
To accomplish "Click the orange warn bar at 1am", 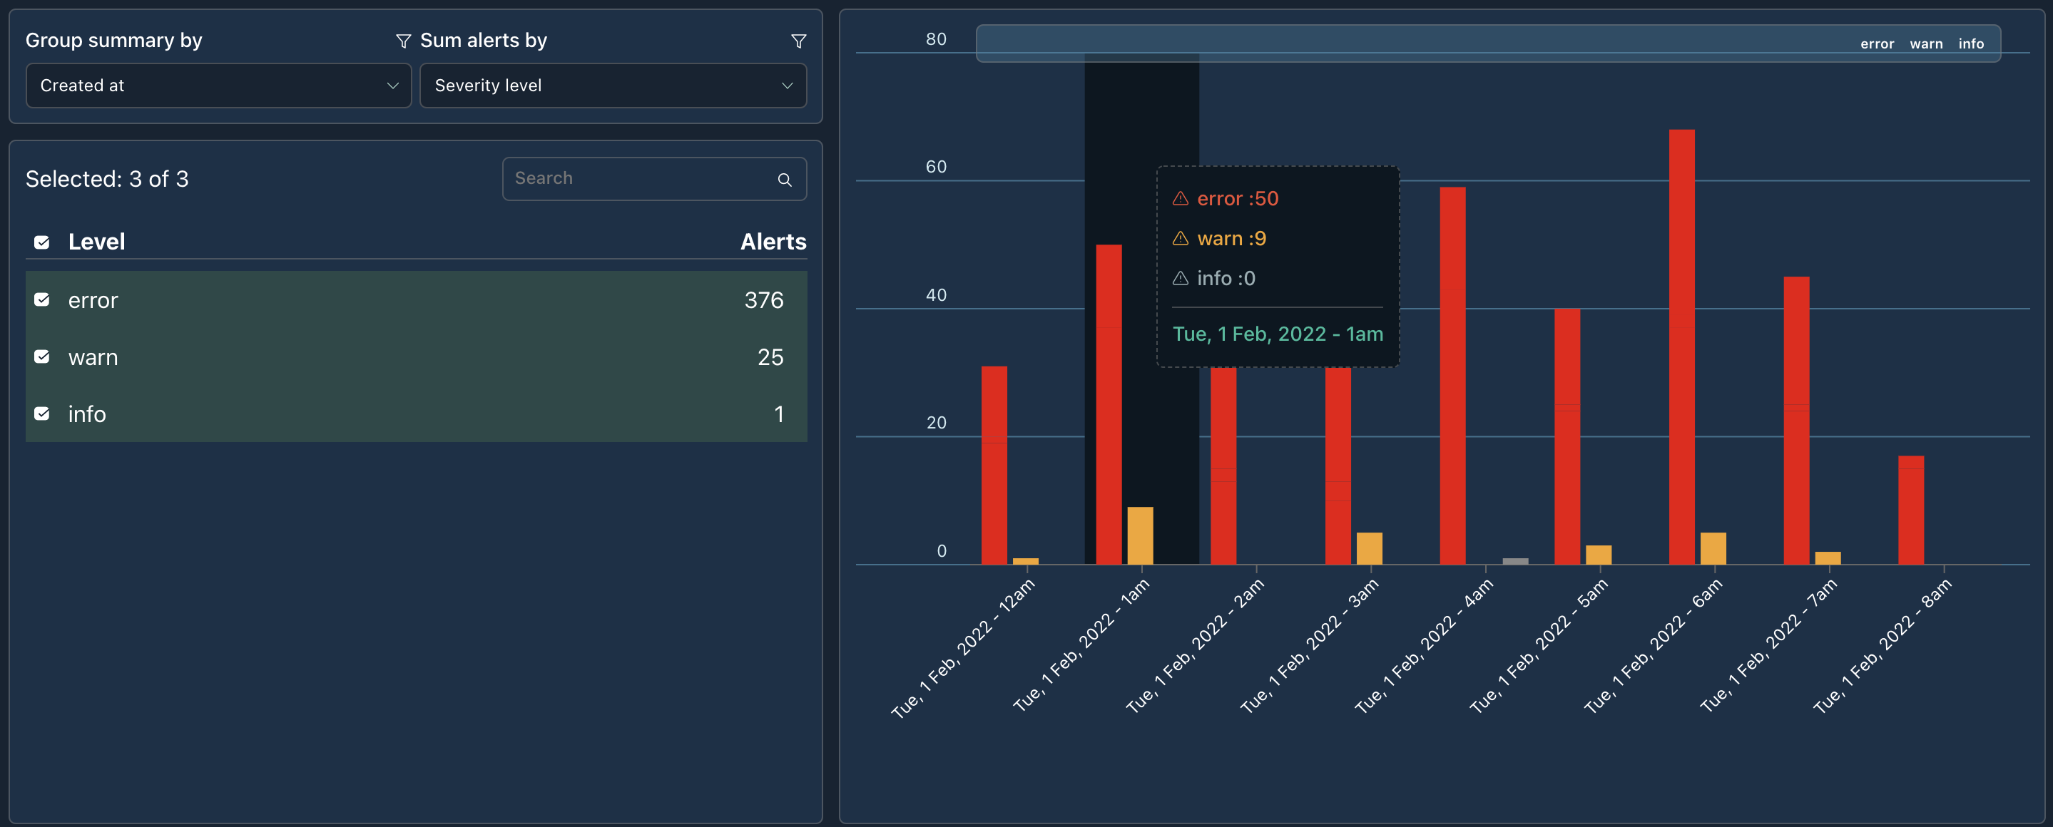I will [1140, 535].
